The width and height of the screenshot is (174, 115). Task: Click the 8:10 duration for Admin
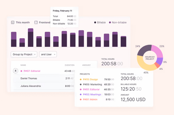[110, 99]
